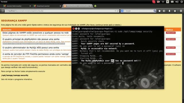Screen dimensions: 184x103
Task: Close the Download Joomla! tab
Action: [60, 6]
